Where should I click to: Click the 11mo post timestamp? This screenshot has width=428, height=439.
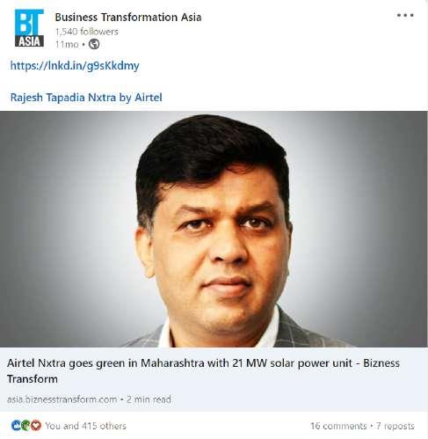(67, 44)
